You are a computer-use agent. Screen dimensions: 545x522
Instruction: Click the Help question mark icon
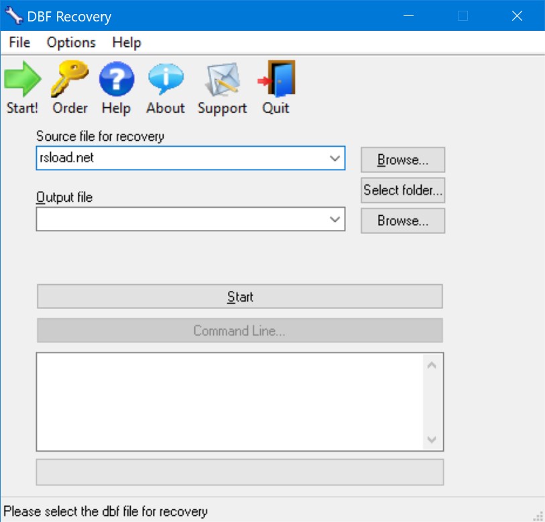coord(116,79)
